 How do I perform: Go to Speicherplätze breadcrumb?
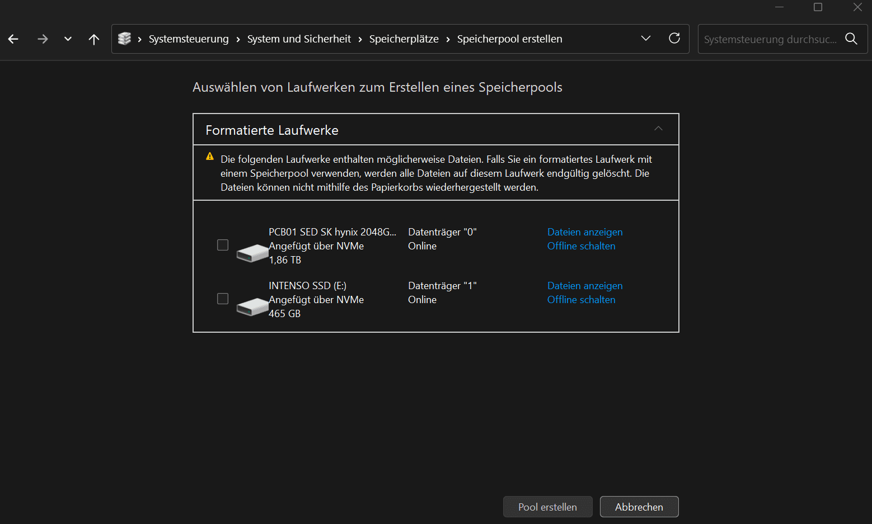[404, 39]
